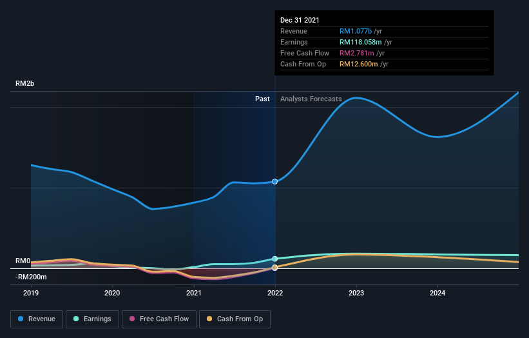Click the blue Revenue legend dot
Viewport: 529px width, 338px height.
(21, 319)
